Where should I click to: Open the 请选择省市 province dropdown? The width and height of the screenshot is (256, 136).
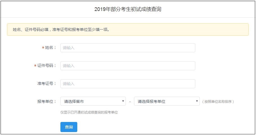point(93,101)
